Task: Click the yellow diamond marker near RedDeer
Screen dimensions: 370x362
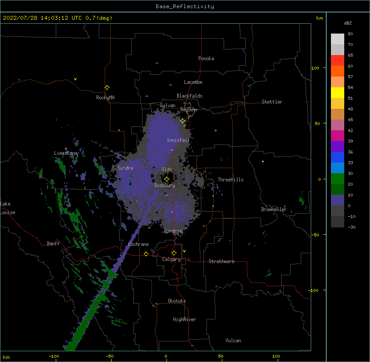Action: click(183, 121)
